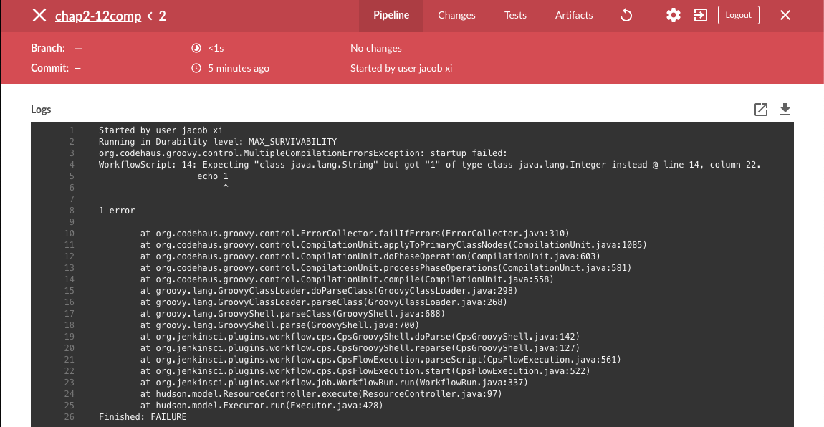Click the 'Finished: FAILURE' log line
Screen dimensions: 824x427
click(x=143, y=417)
